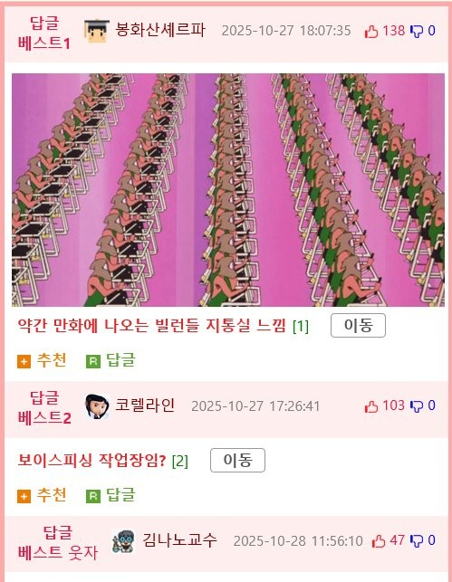Click username 김나노교수
This screenshot has width=452, height=582.
(x=179, y=539)
